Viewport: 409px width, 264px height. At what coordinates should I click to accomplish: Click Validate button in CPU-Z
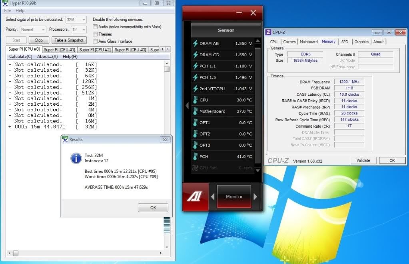click(363, 160)
